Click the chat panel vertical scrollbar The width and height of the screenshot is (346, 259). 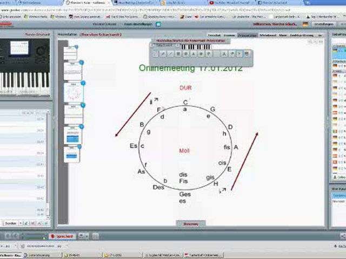48,162
